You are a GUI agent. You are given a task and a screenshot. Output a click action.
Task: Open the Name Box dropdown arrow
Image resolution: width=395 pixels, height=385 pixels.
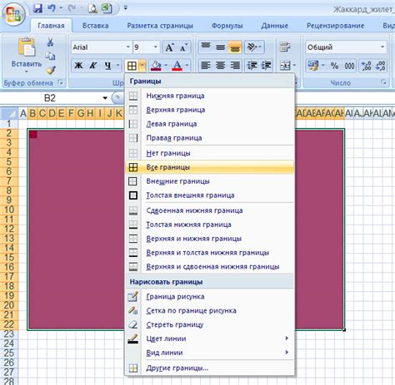tap(105, 98)
